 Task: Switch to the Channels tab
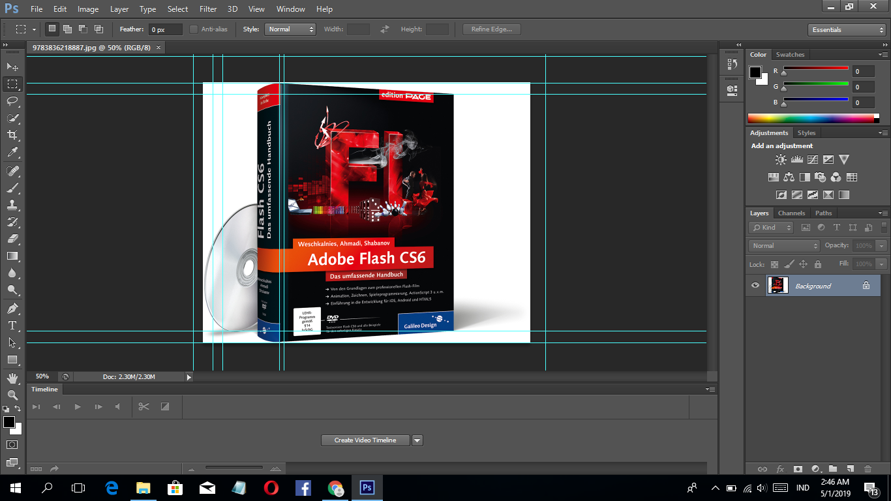point(791,213)
